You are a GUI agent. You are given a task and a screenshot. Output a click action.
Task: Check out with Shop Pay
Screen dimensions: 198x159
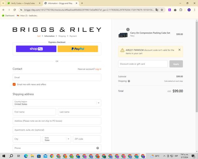[36, 49]
